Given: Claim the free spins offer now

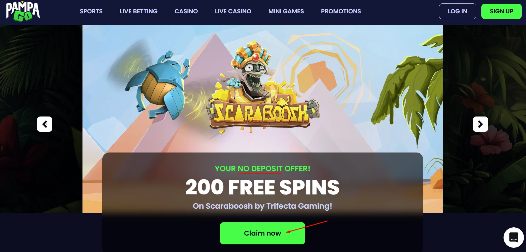Looking at the screenshot, I should pos(262,233).
